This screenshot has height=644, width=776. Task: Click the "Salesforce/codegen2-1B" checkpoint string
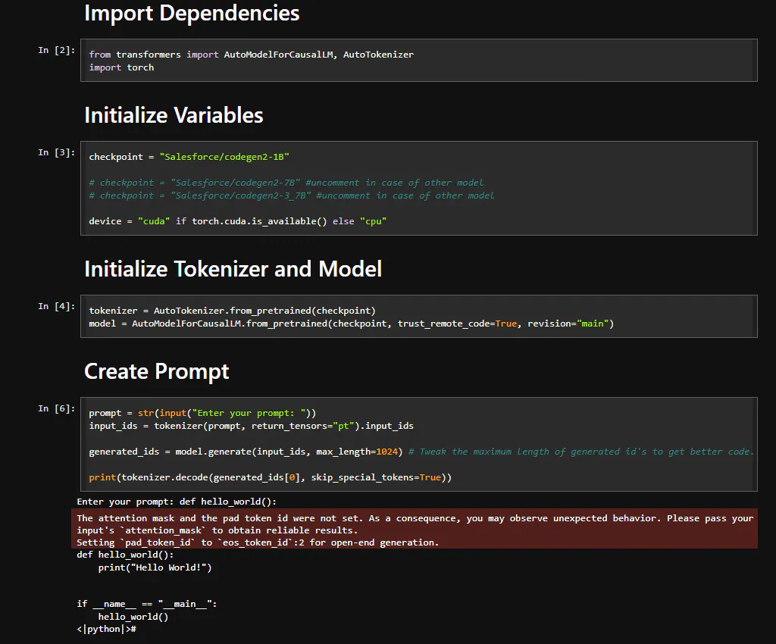pyautogui.click(x=224, y=157)
